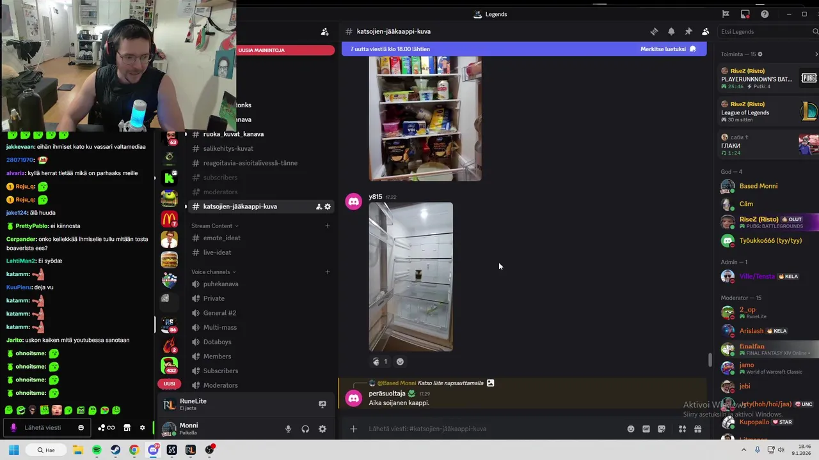Open Discord emoji picker in message bar
Screen dimensions: 819x460
(x=631, y=429)
